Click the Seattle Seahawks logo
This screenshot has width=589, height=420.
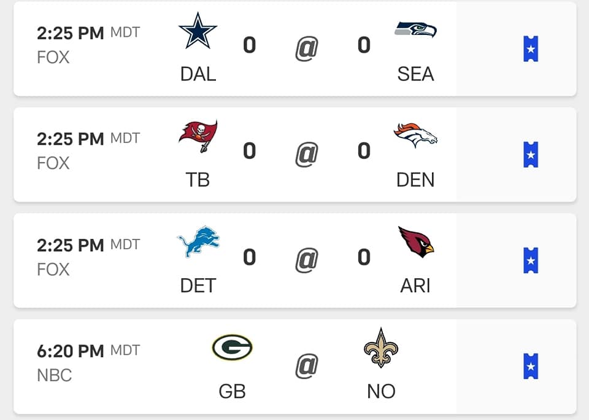pyautogui.click(x=416, y=29)
